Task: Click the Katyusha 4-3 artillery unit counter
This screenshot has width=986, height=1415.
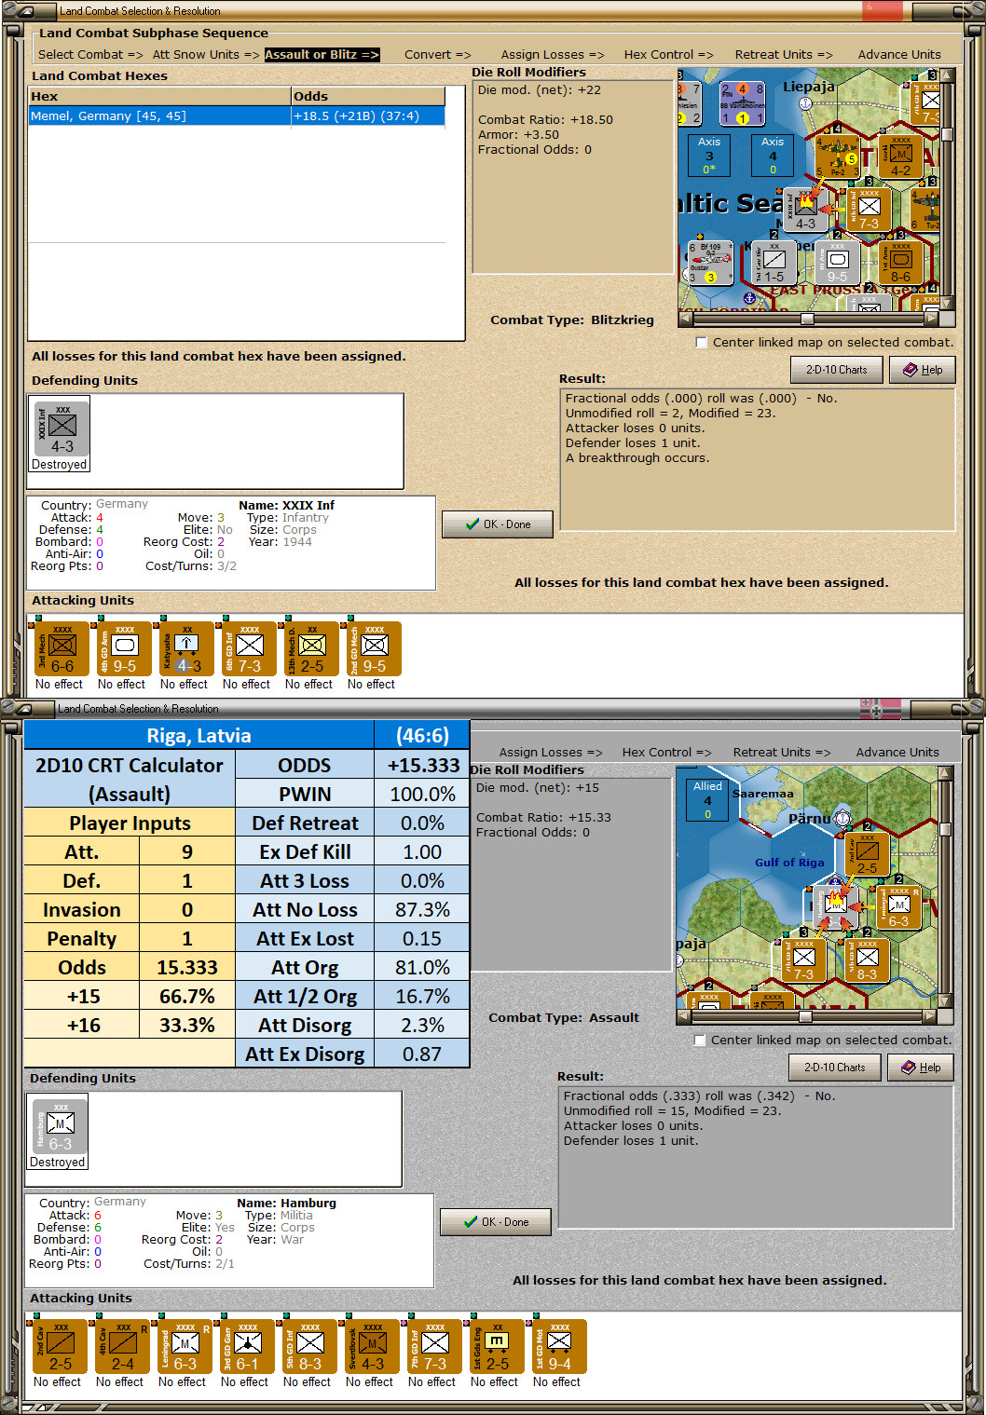Action: point(187,649)
